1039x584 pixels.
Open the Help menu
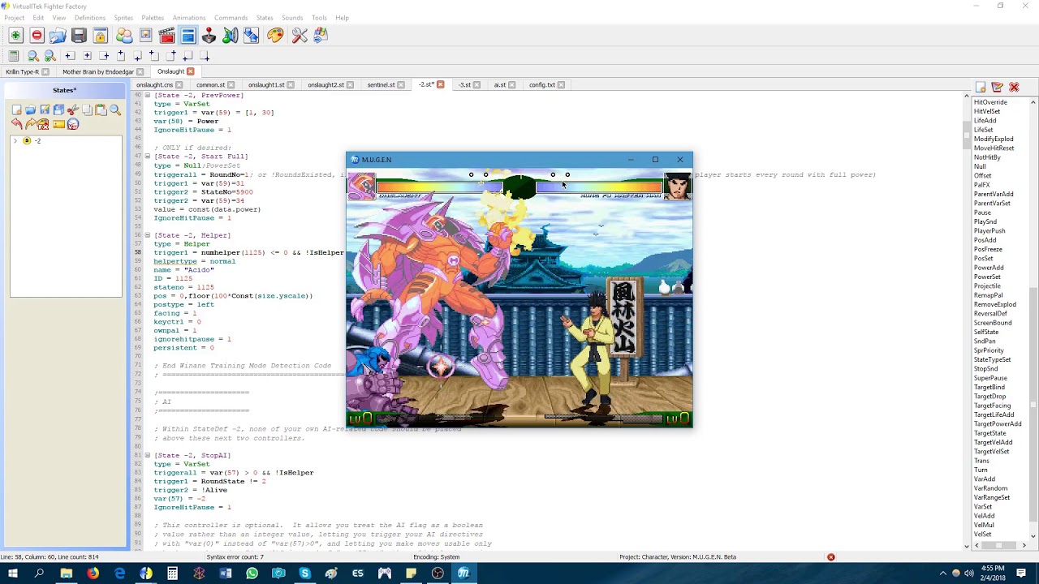coord(342,18)
